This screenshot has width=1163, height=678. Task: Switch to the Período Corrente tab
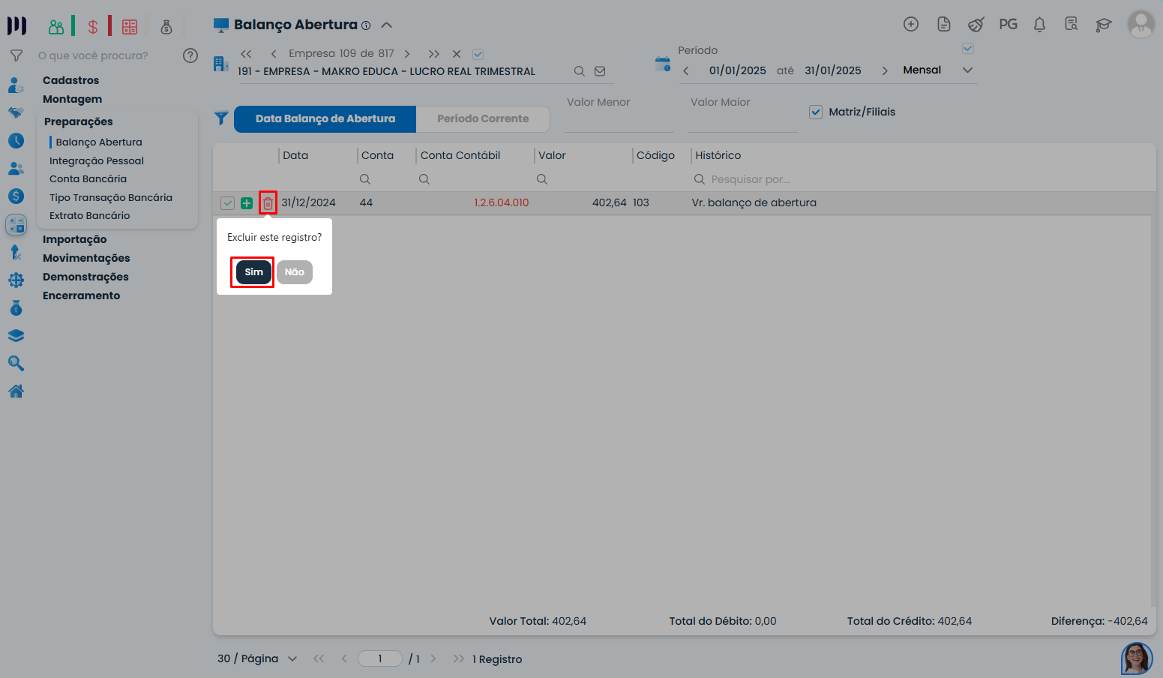(483, 119)
